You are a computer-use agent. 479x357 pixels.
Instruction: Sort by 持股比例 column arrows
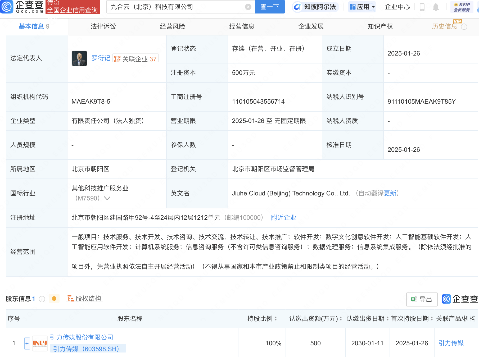tap(275, 319)
